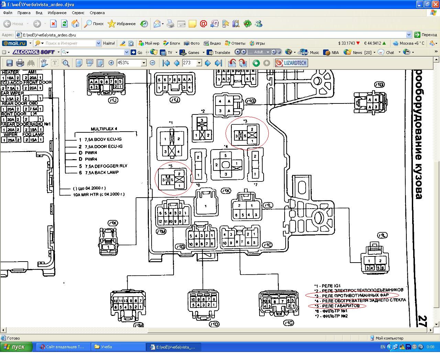Viewport: 440px width, 353px height.
Task: Activate the Text selection tool
Action: (55, 63)
